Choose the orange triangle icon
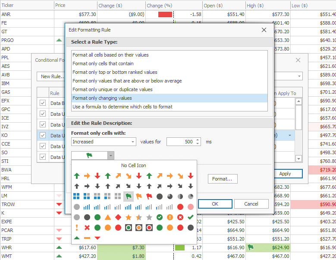 108,217
